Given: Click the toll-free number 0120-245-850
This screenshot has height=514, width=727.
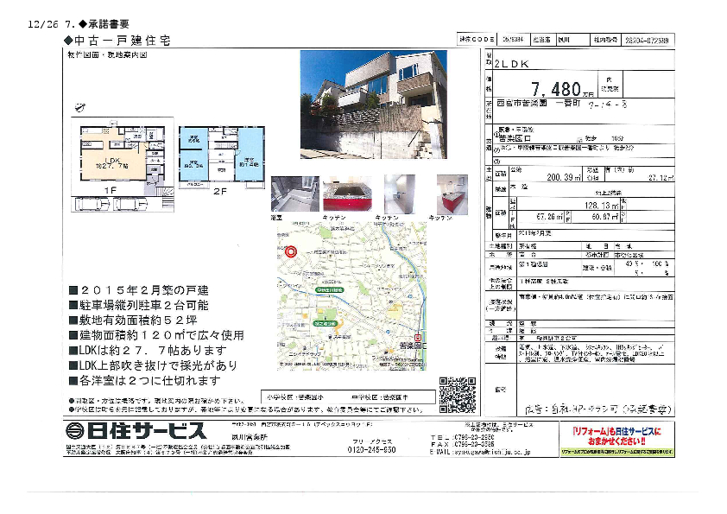Looking at the screenshot, I should [371, 449].
